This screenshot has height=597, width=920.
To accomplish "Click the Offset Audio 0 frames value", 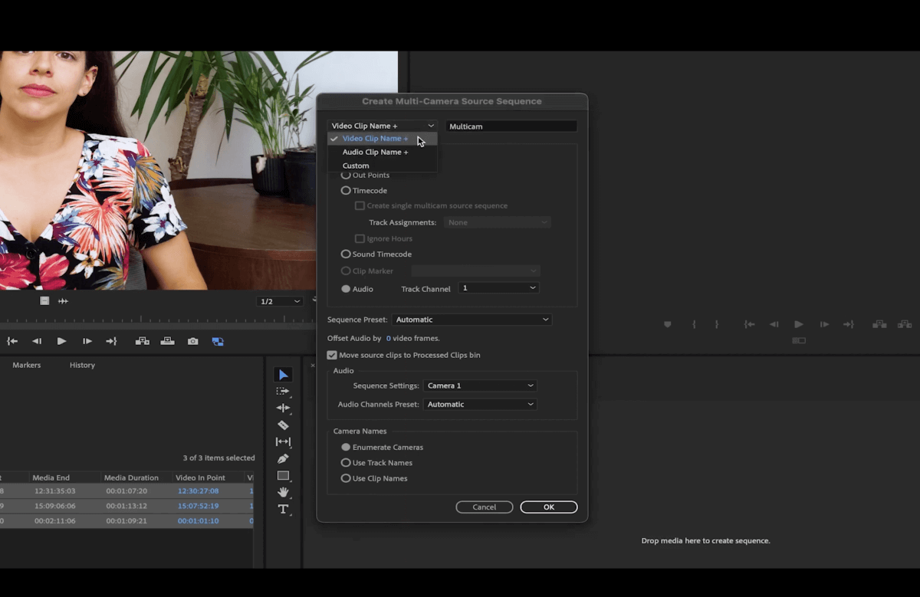I will pyautogui.click(x=388, y=338).
